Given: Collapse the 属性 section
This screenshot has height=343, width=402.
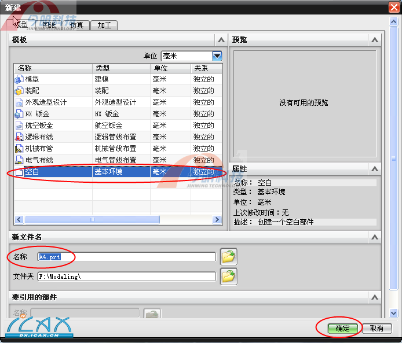Looking at the screenshot, I should click(x=375, y=169).
